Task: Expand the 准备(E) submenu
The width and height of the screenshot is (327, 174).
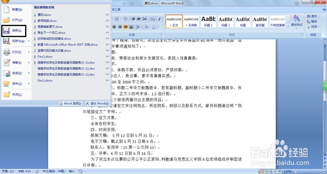Action: (29, 62)
